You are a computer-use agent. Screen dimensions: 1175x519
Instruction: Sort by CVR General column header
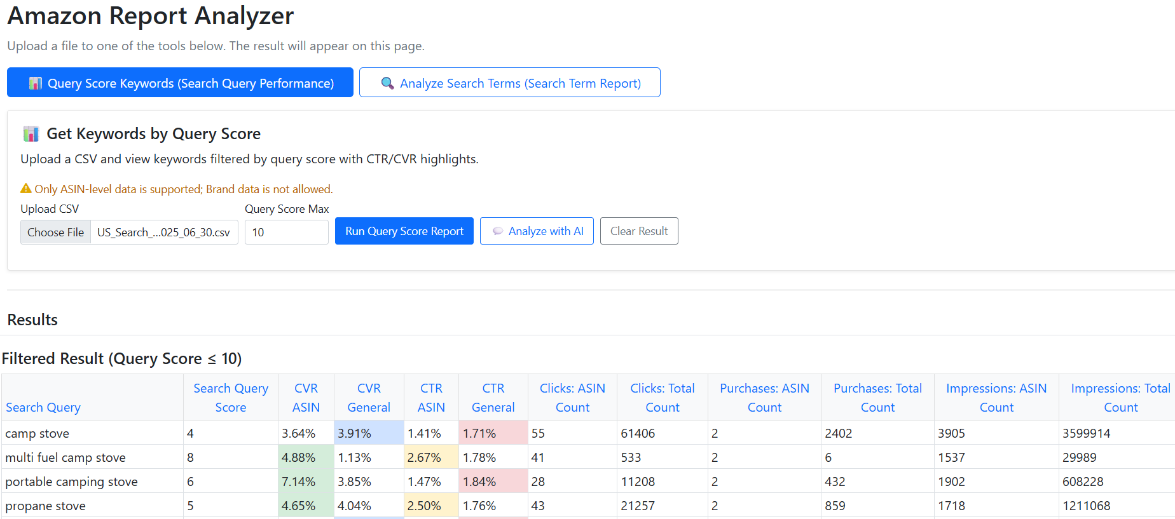369,398
